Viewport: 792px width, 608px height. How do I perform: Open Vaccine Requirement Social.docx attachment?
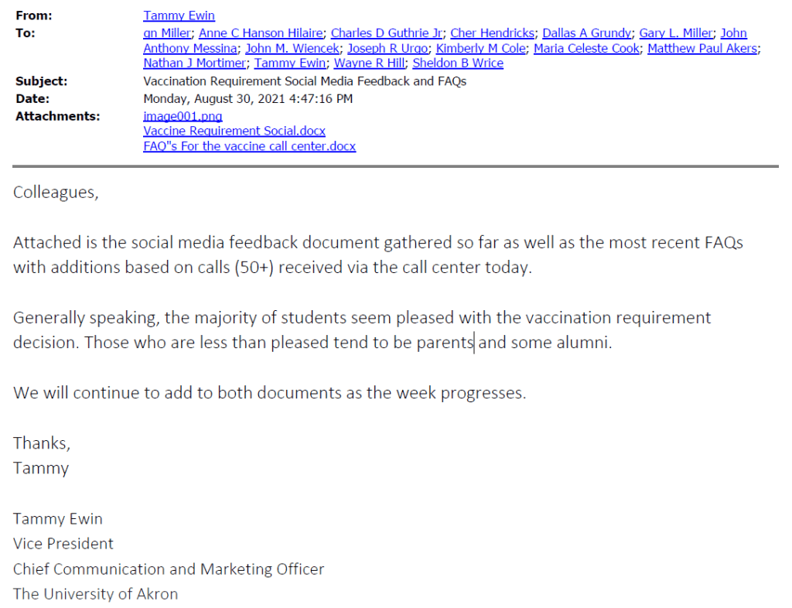[x=234, y=131]
